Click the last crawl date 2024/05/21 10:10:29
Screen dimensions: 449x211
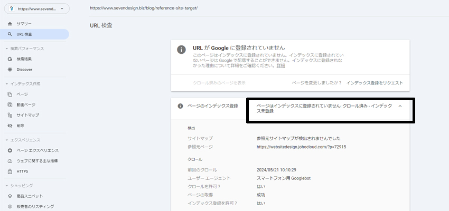pyautogui.click(x=276, y=170)
